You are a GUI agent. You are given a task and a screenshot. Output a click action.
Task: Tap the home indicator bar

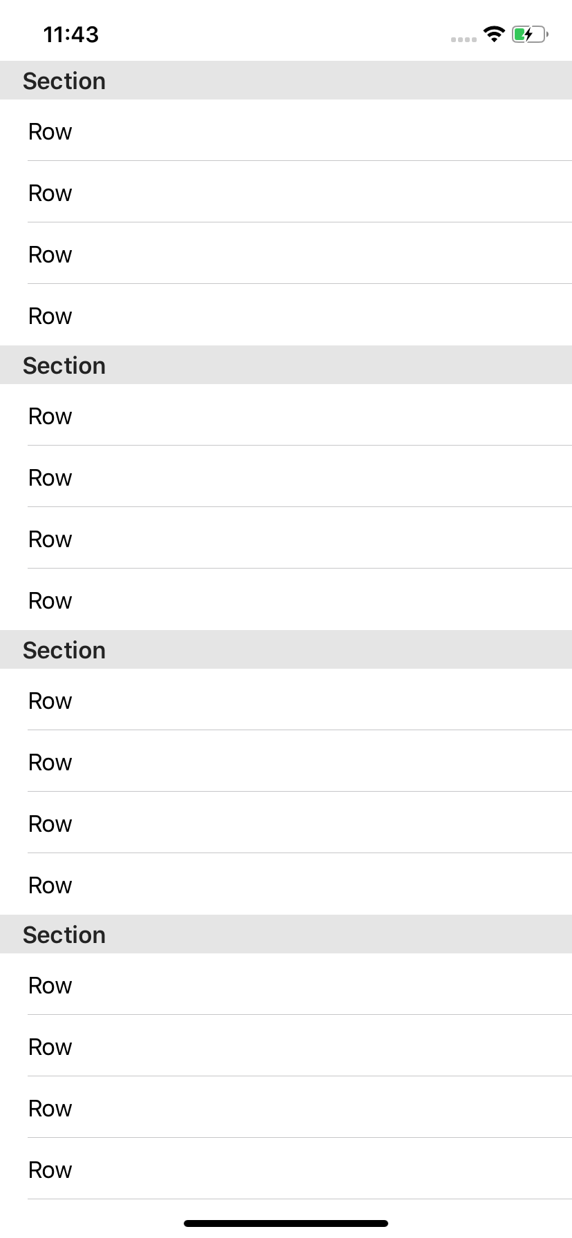click(x=286, y=1223)
